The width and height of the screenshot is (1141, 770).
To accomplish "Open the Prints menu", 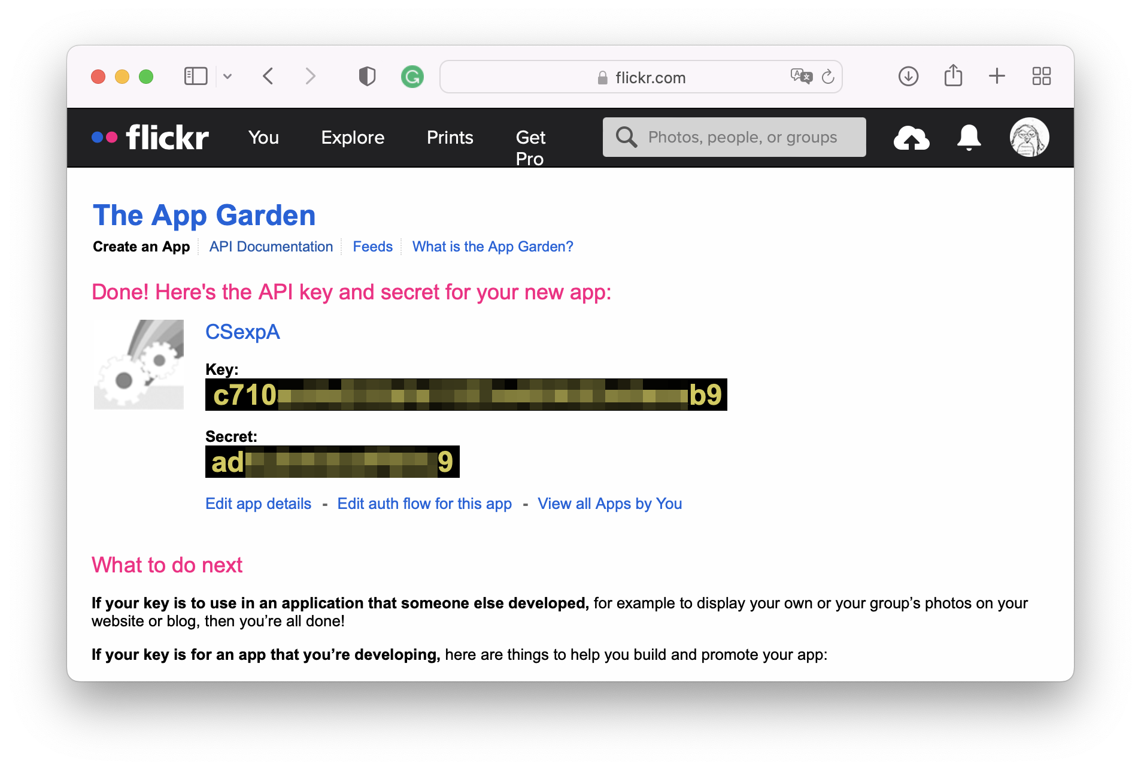I will pos(450,137).
